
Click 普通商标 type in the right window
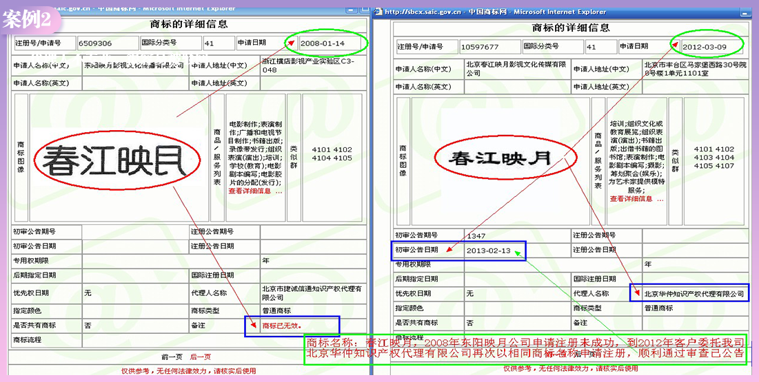[x=659, y=308]
